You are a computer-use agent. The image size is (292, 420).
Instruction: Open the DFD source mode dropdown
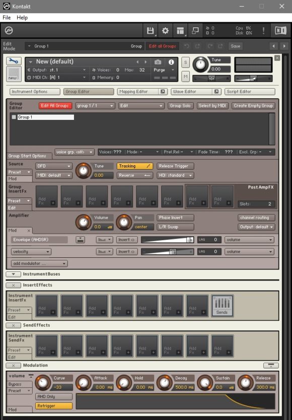click(54, 166)
